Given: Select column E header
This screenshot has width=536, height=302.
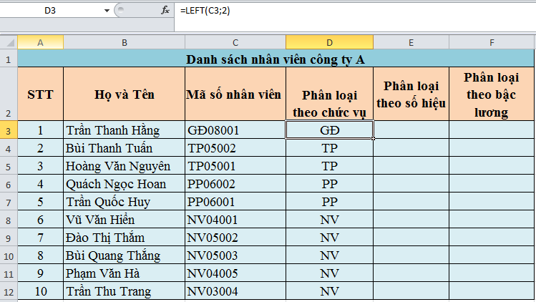Looking at the screenshot, I should click(411, 42).
